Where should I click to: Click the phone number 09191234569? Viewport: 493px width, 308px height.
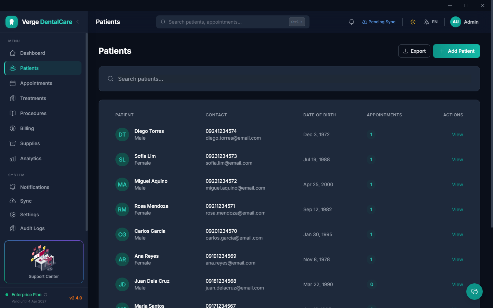coord(221,256)
